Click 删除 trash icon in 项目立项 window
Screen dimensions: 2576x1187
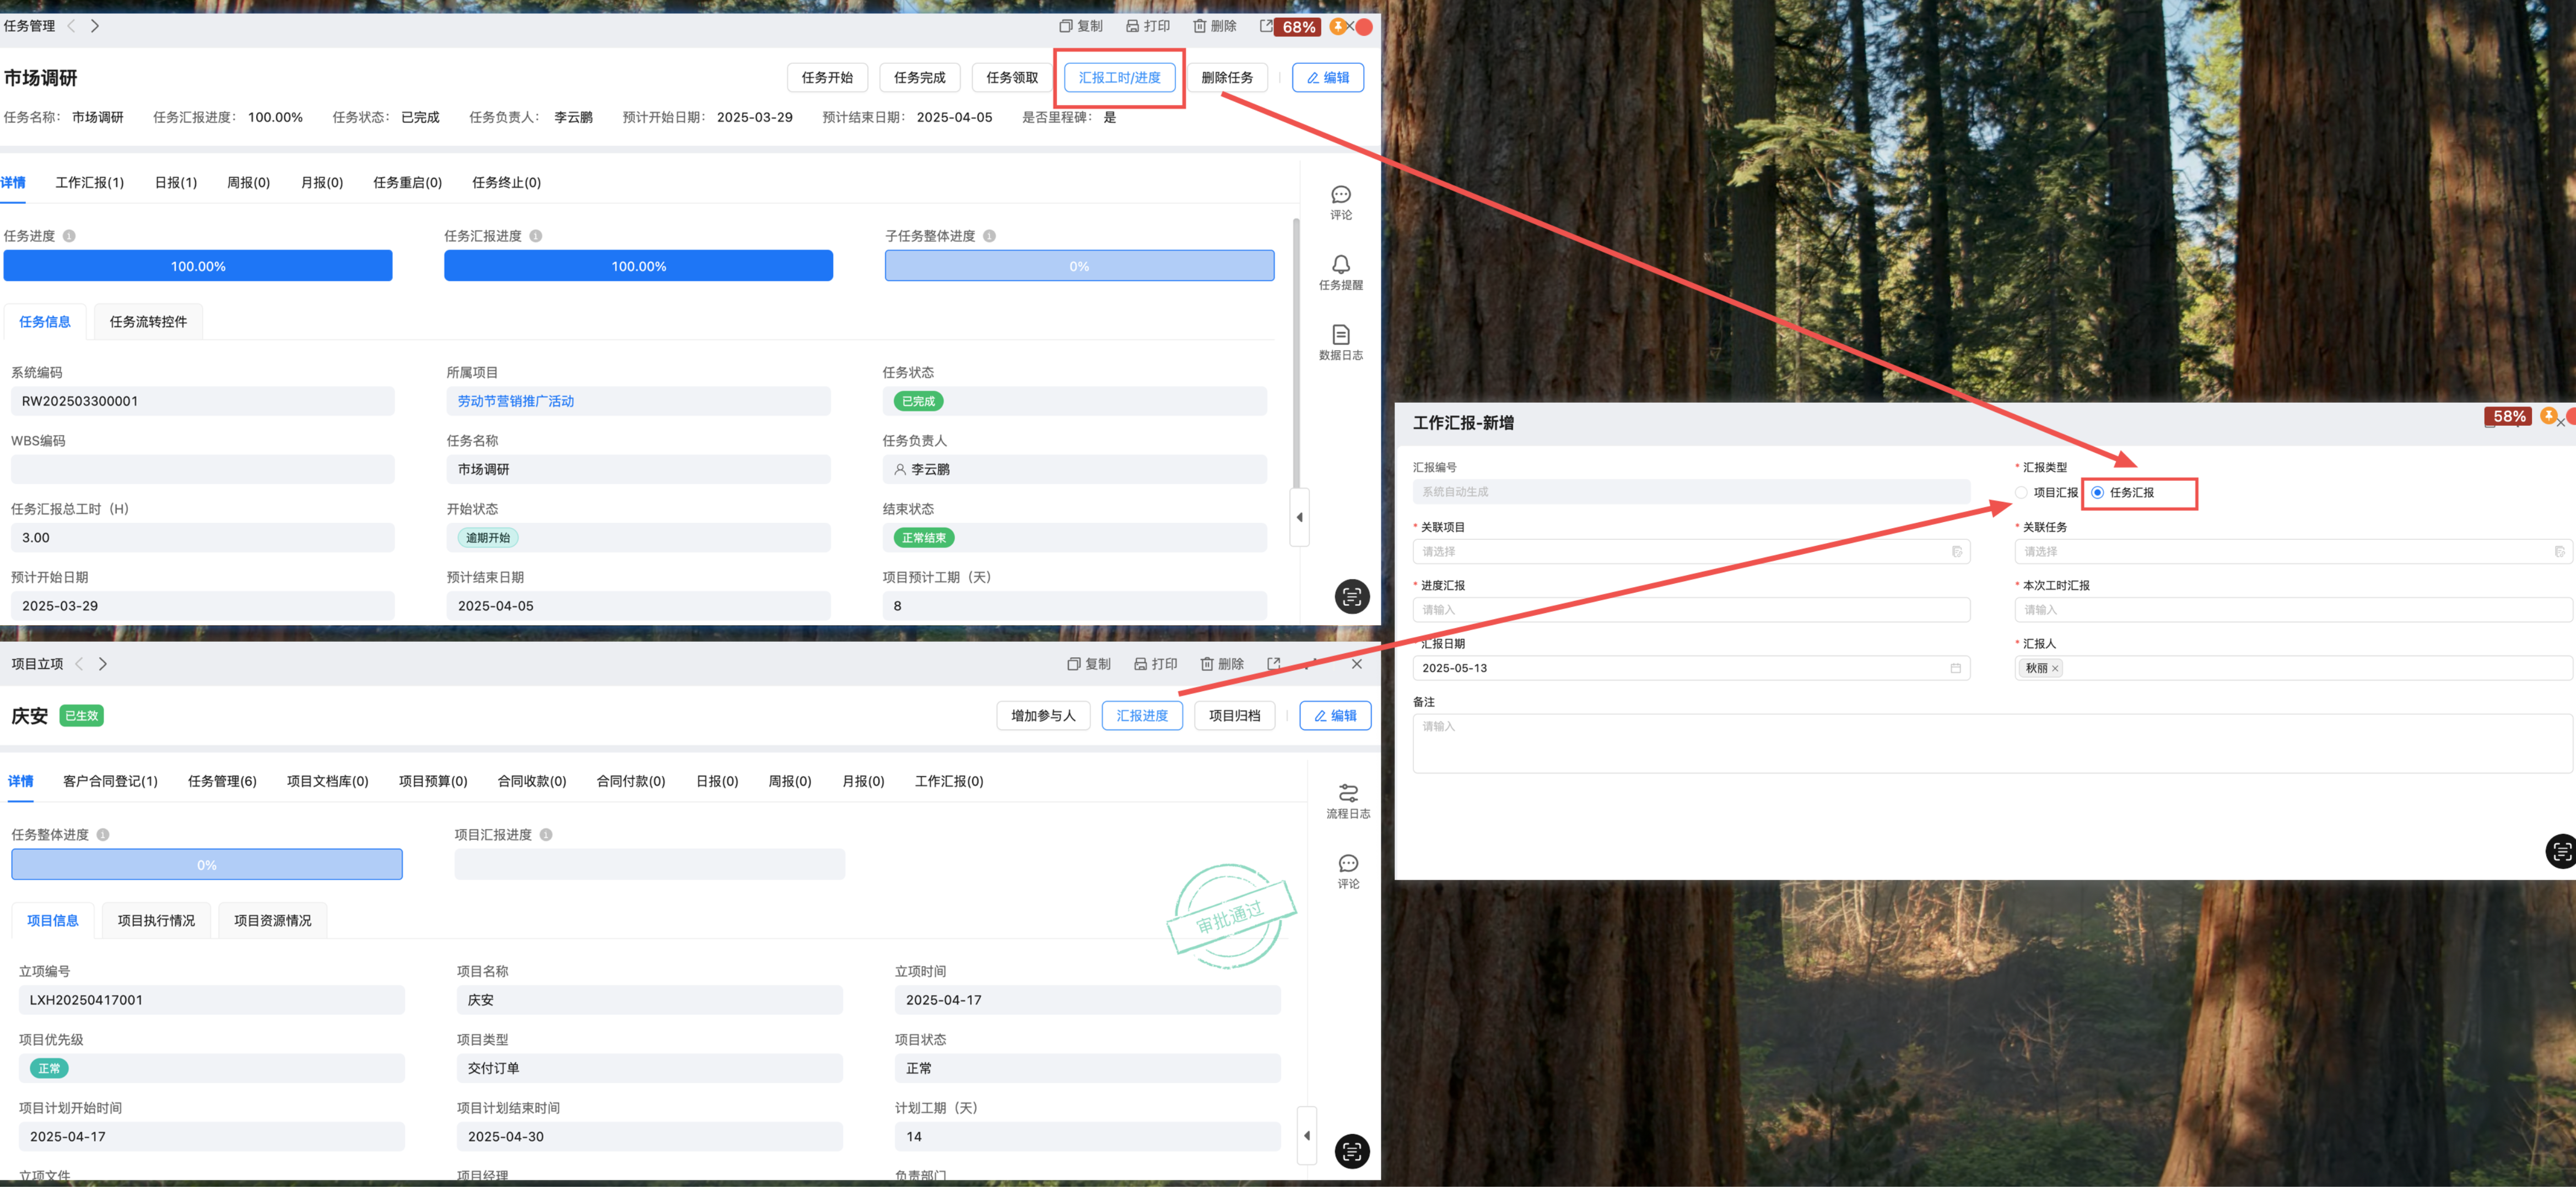pyautogui.click(x=1207, y=664)
